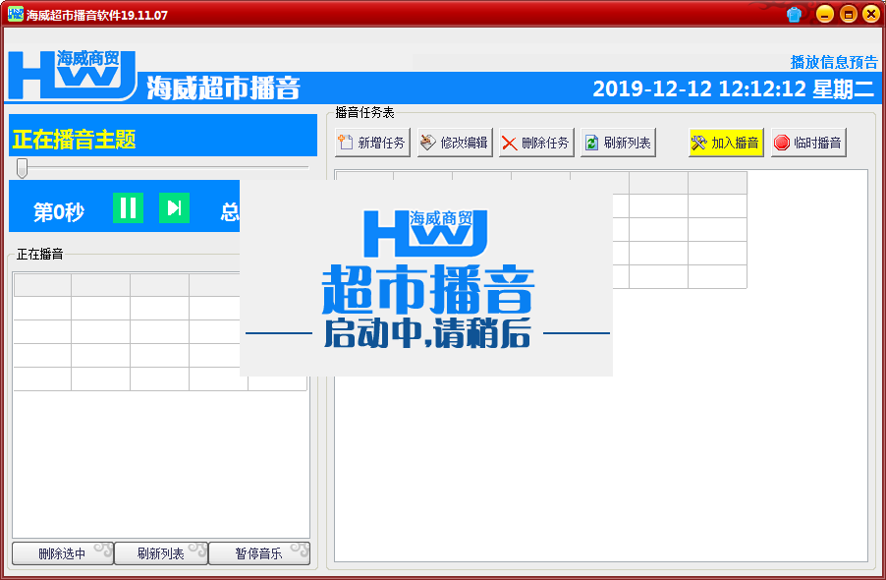The height and width of the screenshot is (580, 886).
Task: Open 修改编辑 to edit the task
Action: [x=455, y=143]
